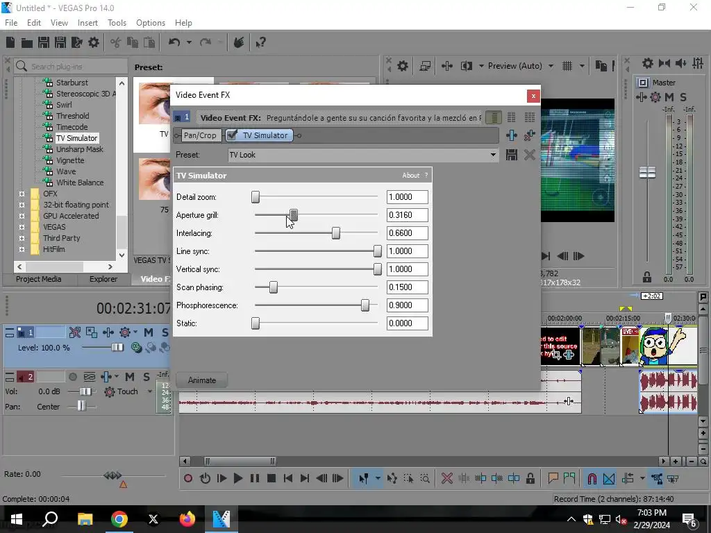Image resolution: width=711 pixels, height=533 pixels.
Task: Click the track 1 Track Motion icon
Action: pyautogui.click(x=91, y=332)
